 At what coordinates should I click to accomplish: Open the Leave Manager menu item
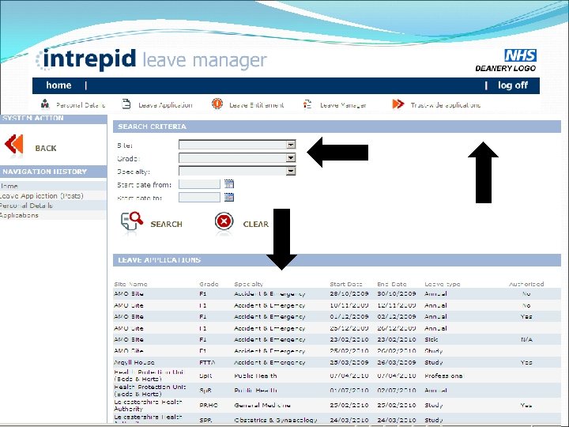[343, 105]
